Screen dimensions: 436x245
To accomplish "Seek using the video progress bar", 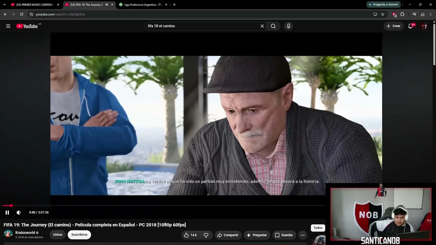I will pos(164,206).
